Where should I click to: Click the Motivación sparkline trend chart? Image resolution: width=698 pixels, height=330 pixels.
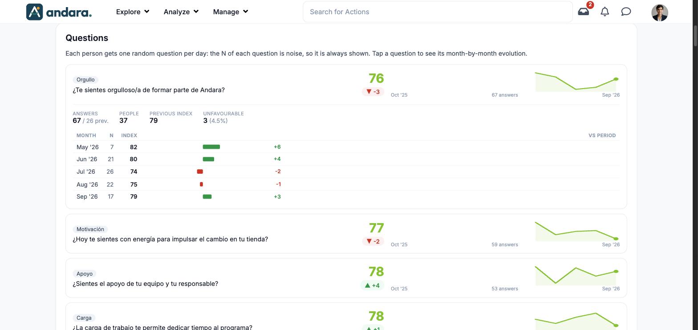click(x=577, y=231)
